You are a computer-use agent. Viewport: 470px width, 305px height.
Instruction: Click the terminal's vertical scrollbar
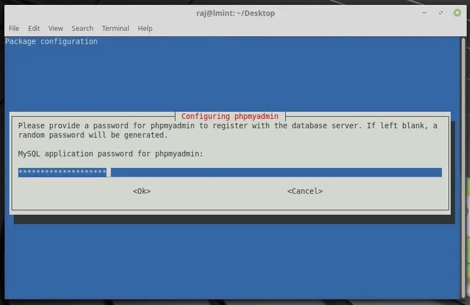tap(463, 167)
